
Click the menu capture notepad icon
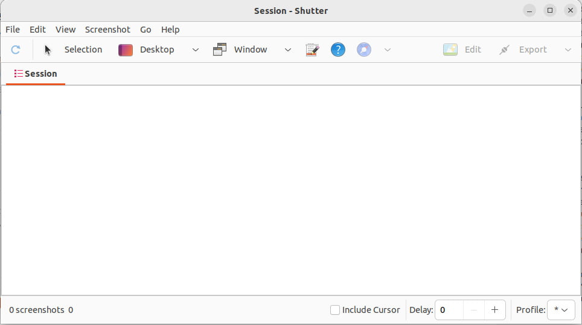312,50
